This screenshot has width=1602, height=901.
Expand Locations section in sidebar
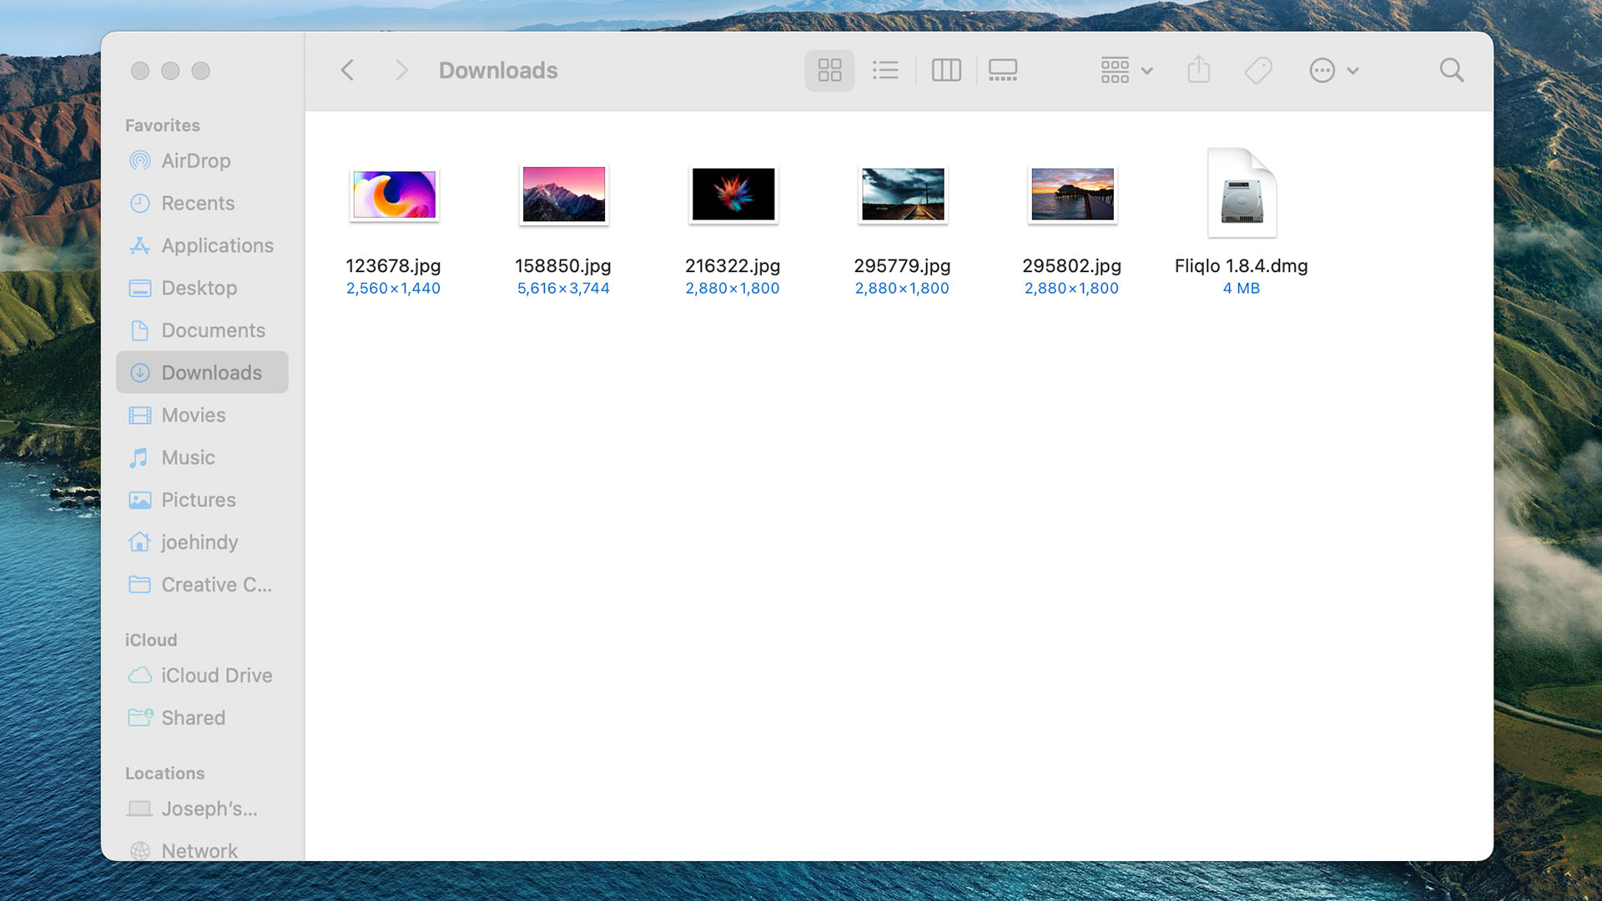click(x=164, y=773)
